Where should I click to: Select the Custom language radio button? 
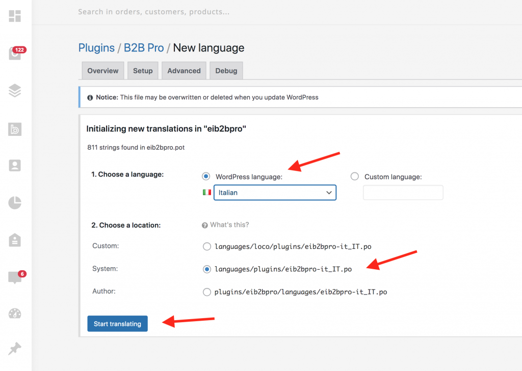coord(355,176)
